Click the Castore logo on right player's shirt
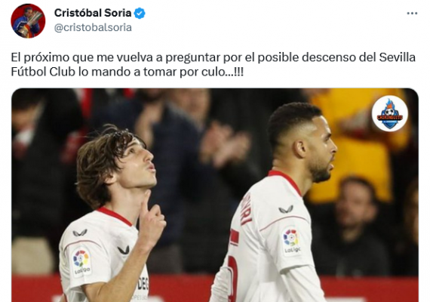This screenshot has height=302, width=430. 286,209
